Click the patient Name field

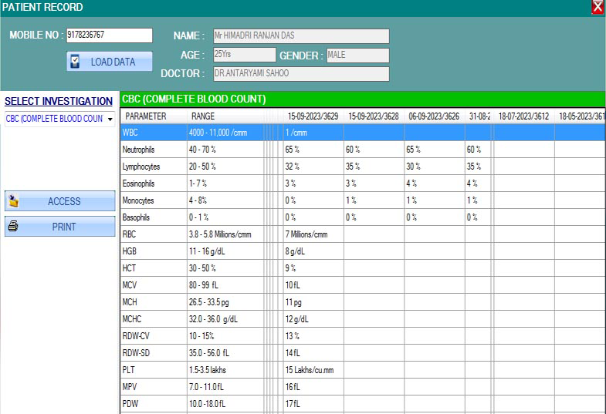(300, 36)
